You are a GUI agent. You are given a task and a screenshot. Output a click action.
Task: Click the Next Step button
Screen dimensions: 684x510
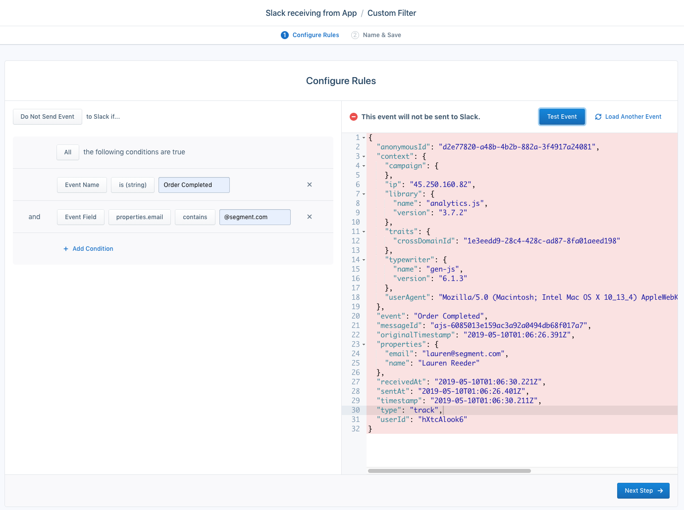coord(643,490)
